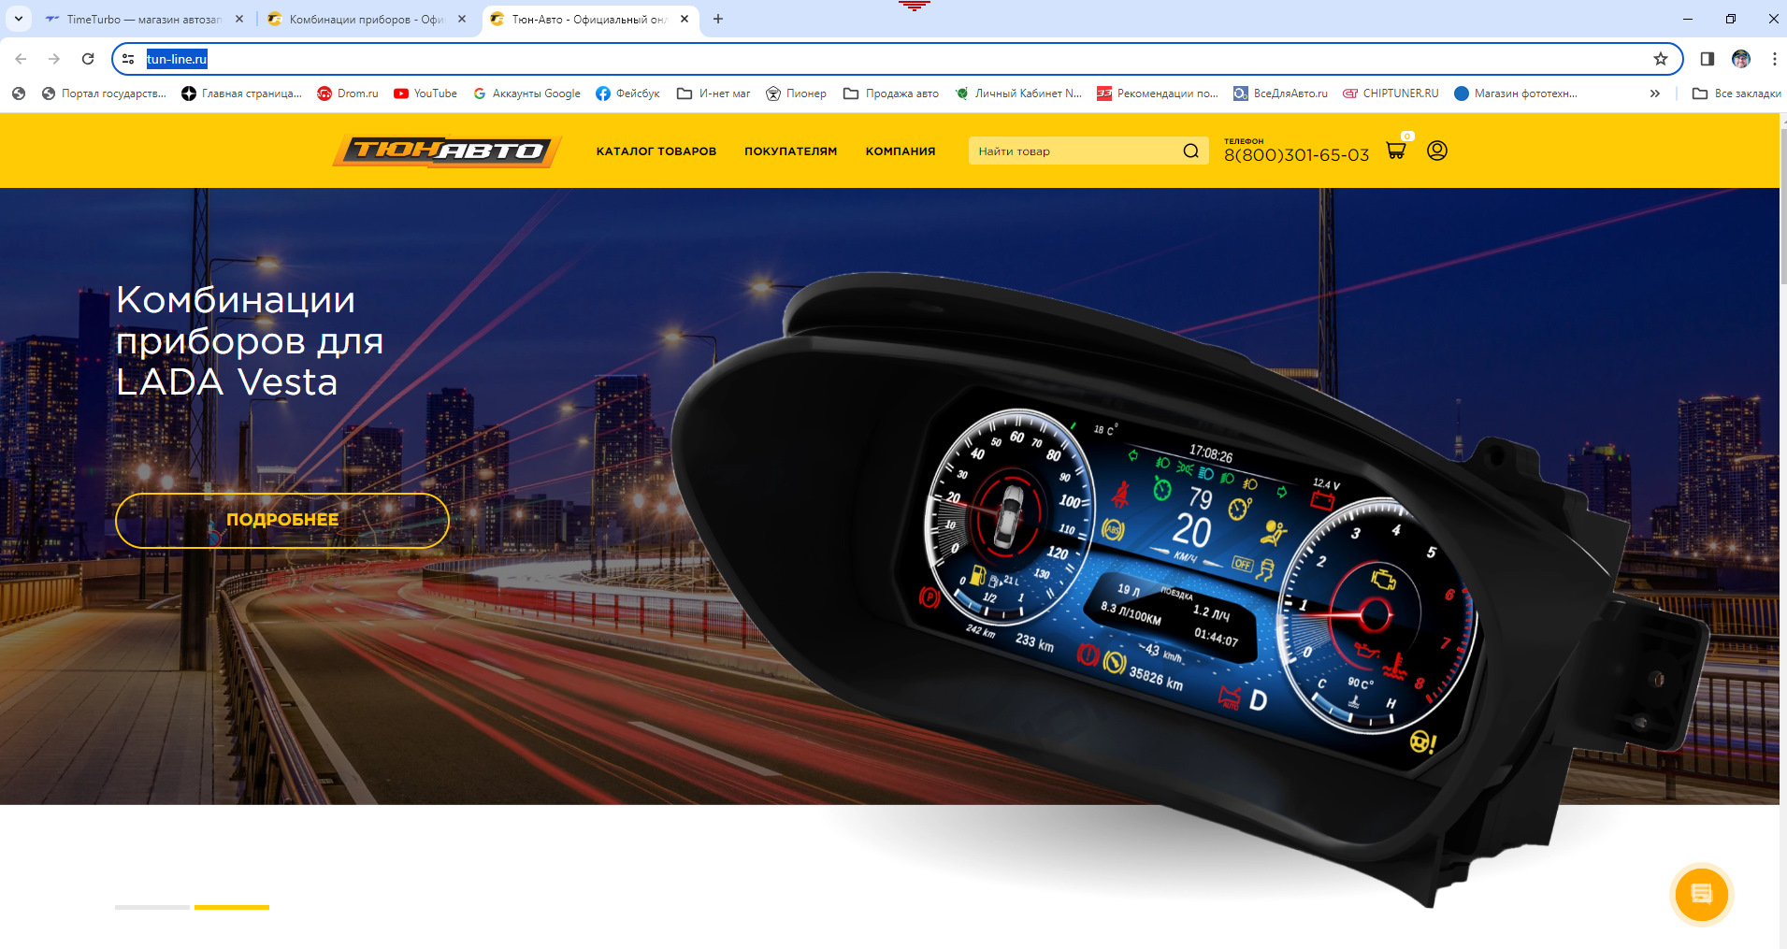Call phone number 8(800)301-65-03

pyautogui.click(x=1296, y=155)
